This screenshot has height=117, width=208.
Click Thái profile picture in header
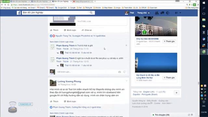(126, 13)
